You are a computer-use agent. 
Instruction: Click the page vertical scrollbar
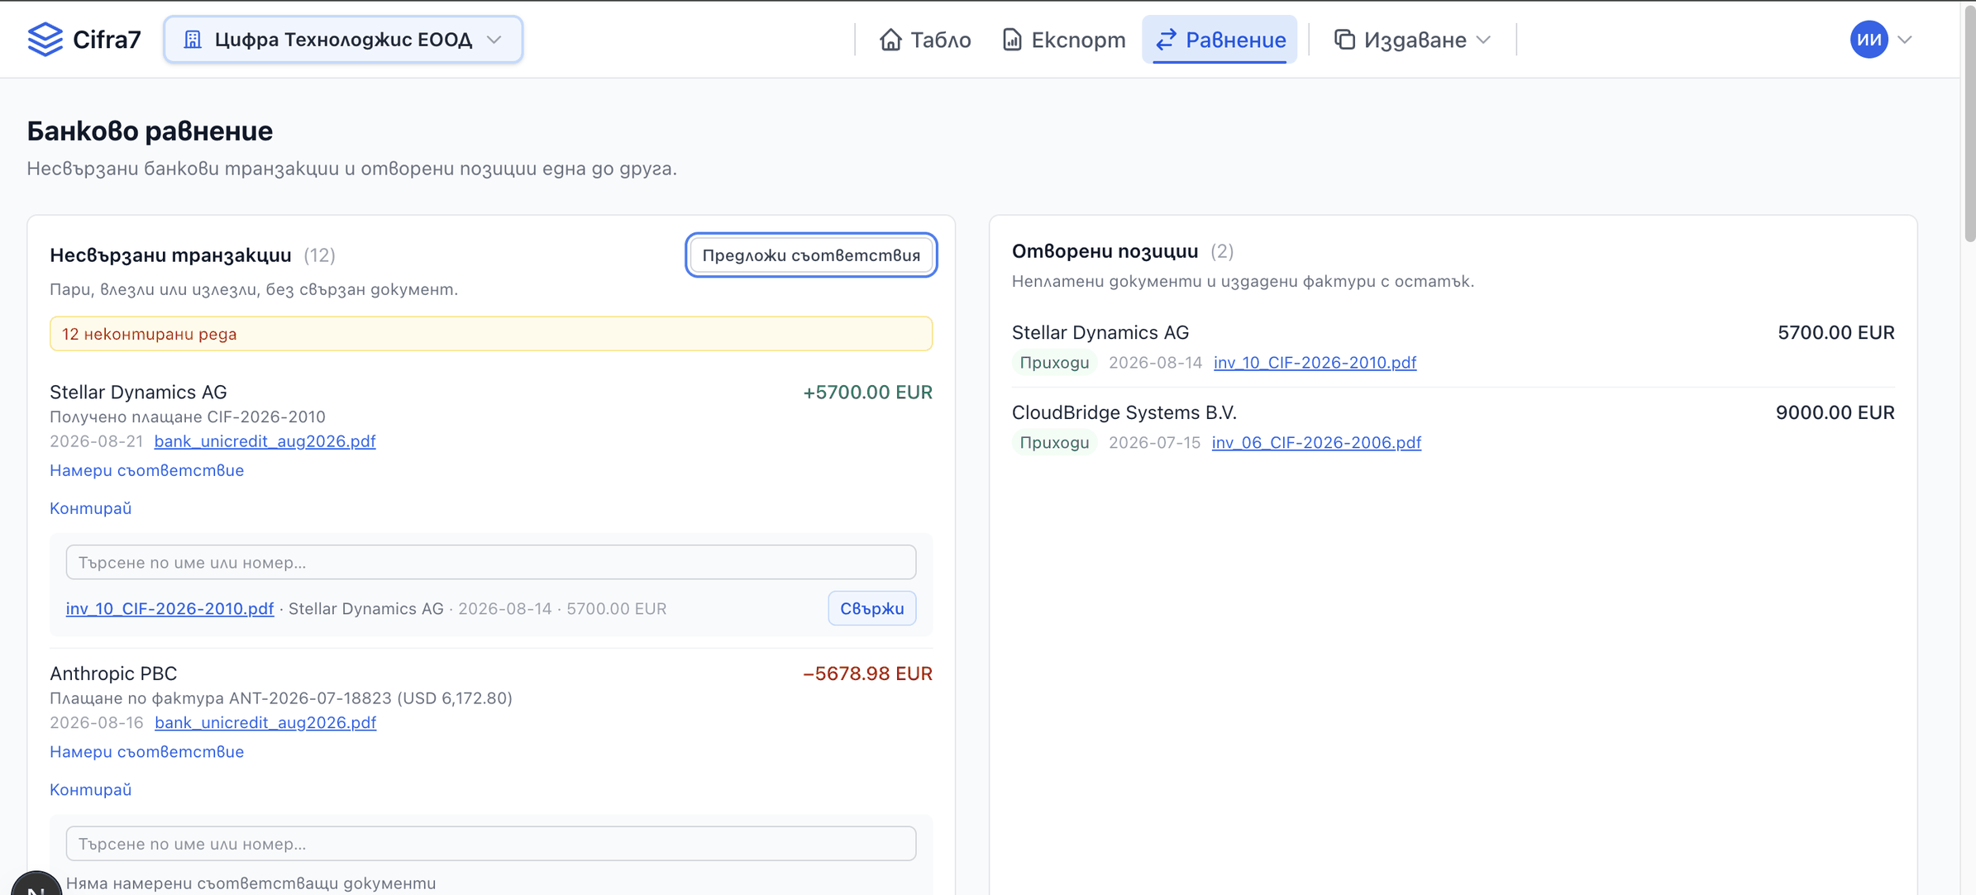tap(1969, 124)
